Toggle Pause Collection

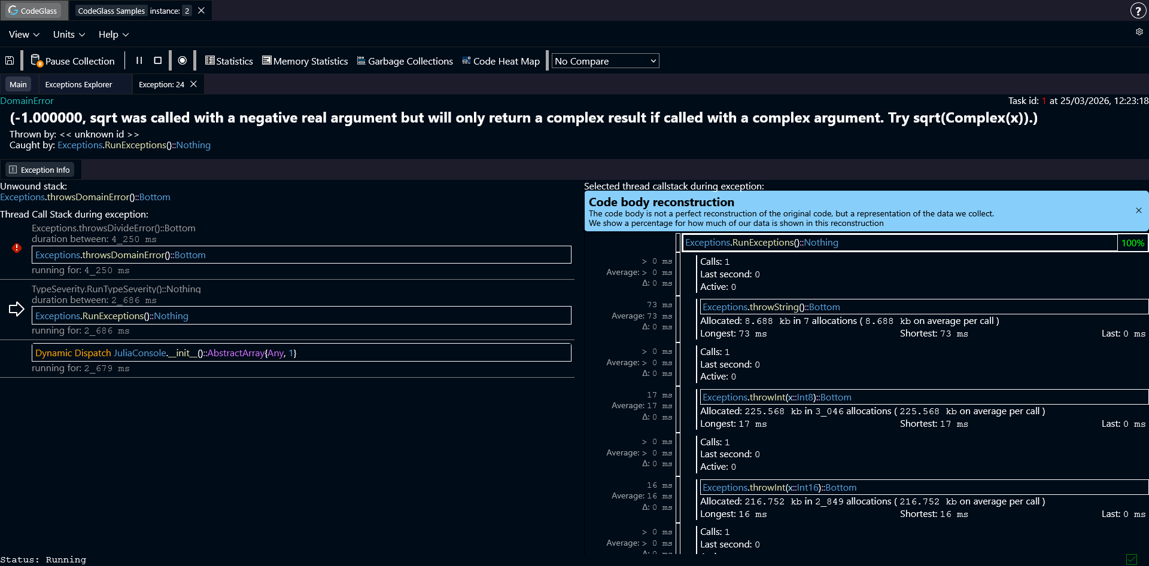click(x=73, y=60)
